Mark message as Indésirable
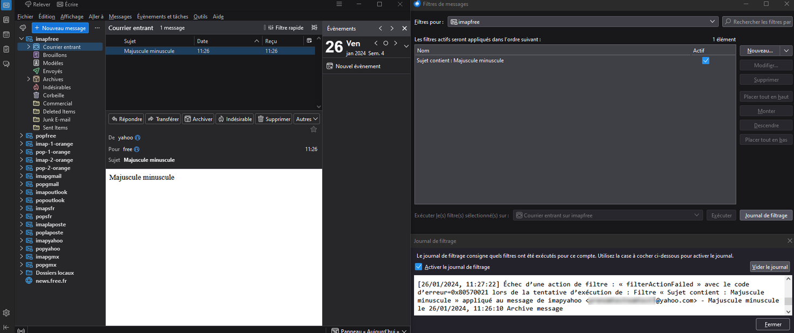794x333 pixels. pos(235,119)
